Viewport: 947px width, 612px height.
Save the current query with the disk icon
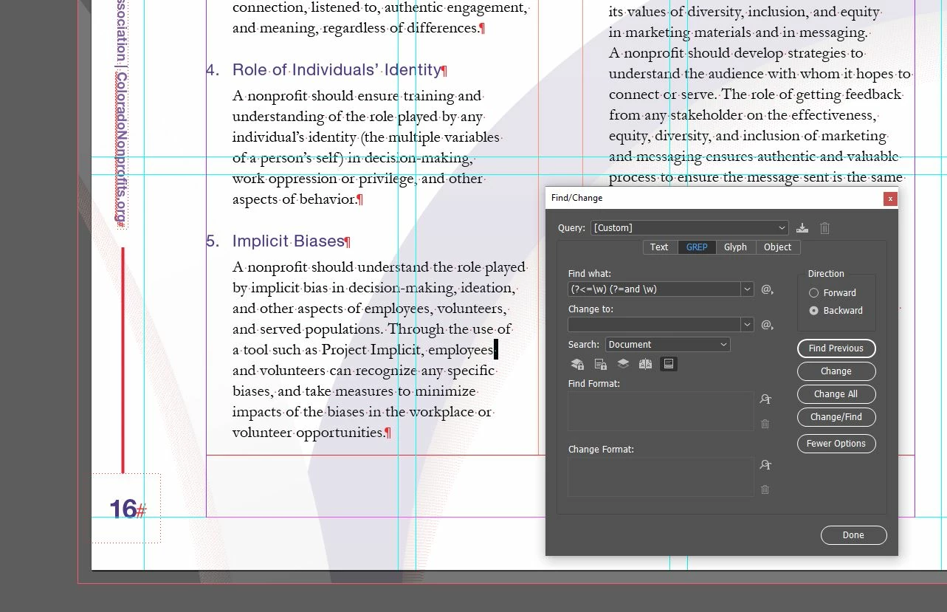click(802, 228)
